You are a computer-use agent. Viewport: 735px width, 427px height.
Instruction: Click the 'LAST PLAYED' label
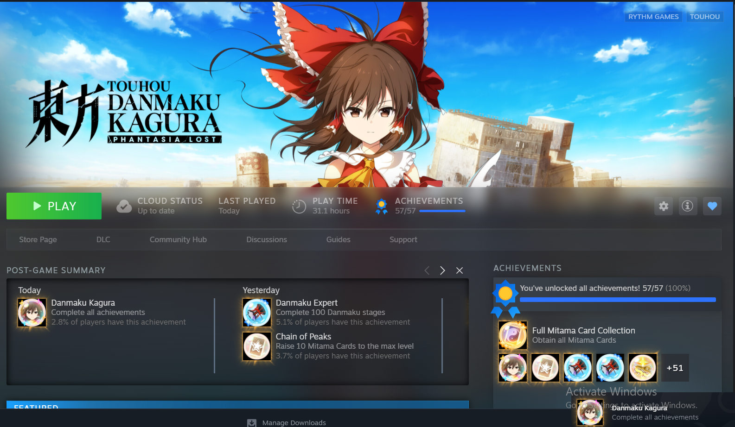click(x=247, y=201)
